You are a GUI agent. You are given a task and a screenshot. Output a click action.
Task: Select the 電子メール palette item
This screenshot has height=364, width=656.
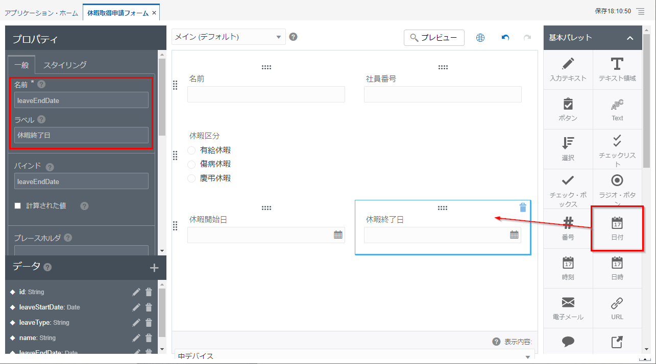(568, 308)
